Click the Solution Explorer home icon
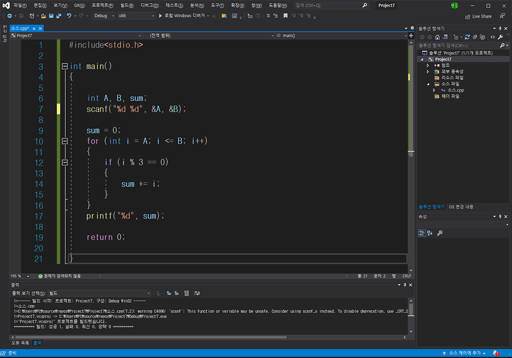 [x=437, y=37]
